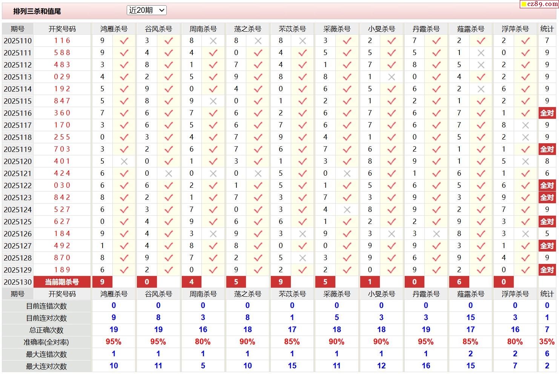Image resolution: width=559 pixels, height=374 pixels.
Task: Click the X mark for 周南杀号 in row 2025110
Action: [213, 41]
